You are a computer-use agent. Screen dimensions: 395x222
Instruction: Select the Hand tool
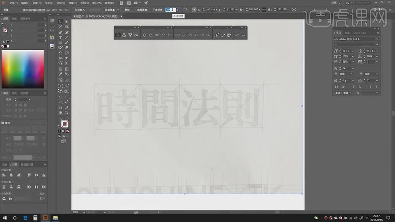coord(61,113)
